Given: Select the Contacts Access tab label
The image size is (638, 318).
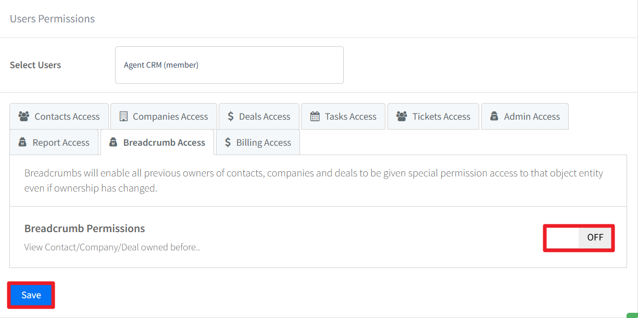Looking at the screenshot, I should (67, 117).
